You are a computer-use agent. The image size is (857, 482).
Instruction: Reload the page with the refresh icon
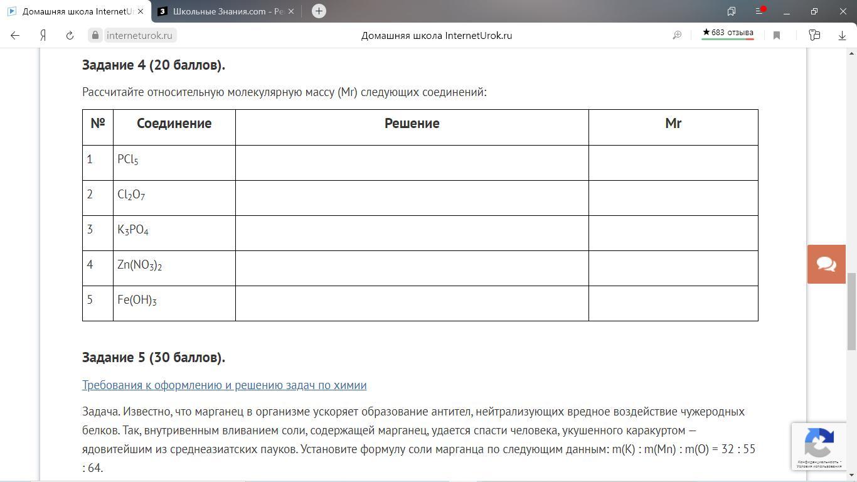click(x=70, y=36)
